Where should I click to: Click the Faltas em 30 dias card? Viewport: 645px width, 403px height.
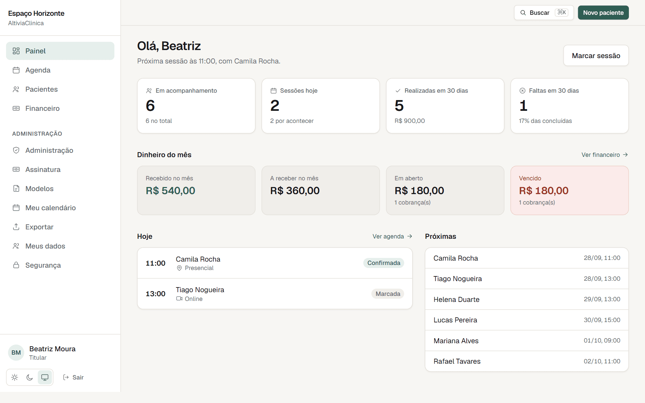[569, 106]
